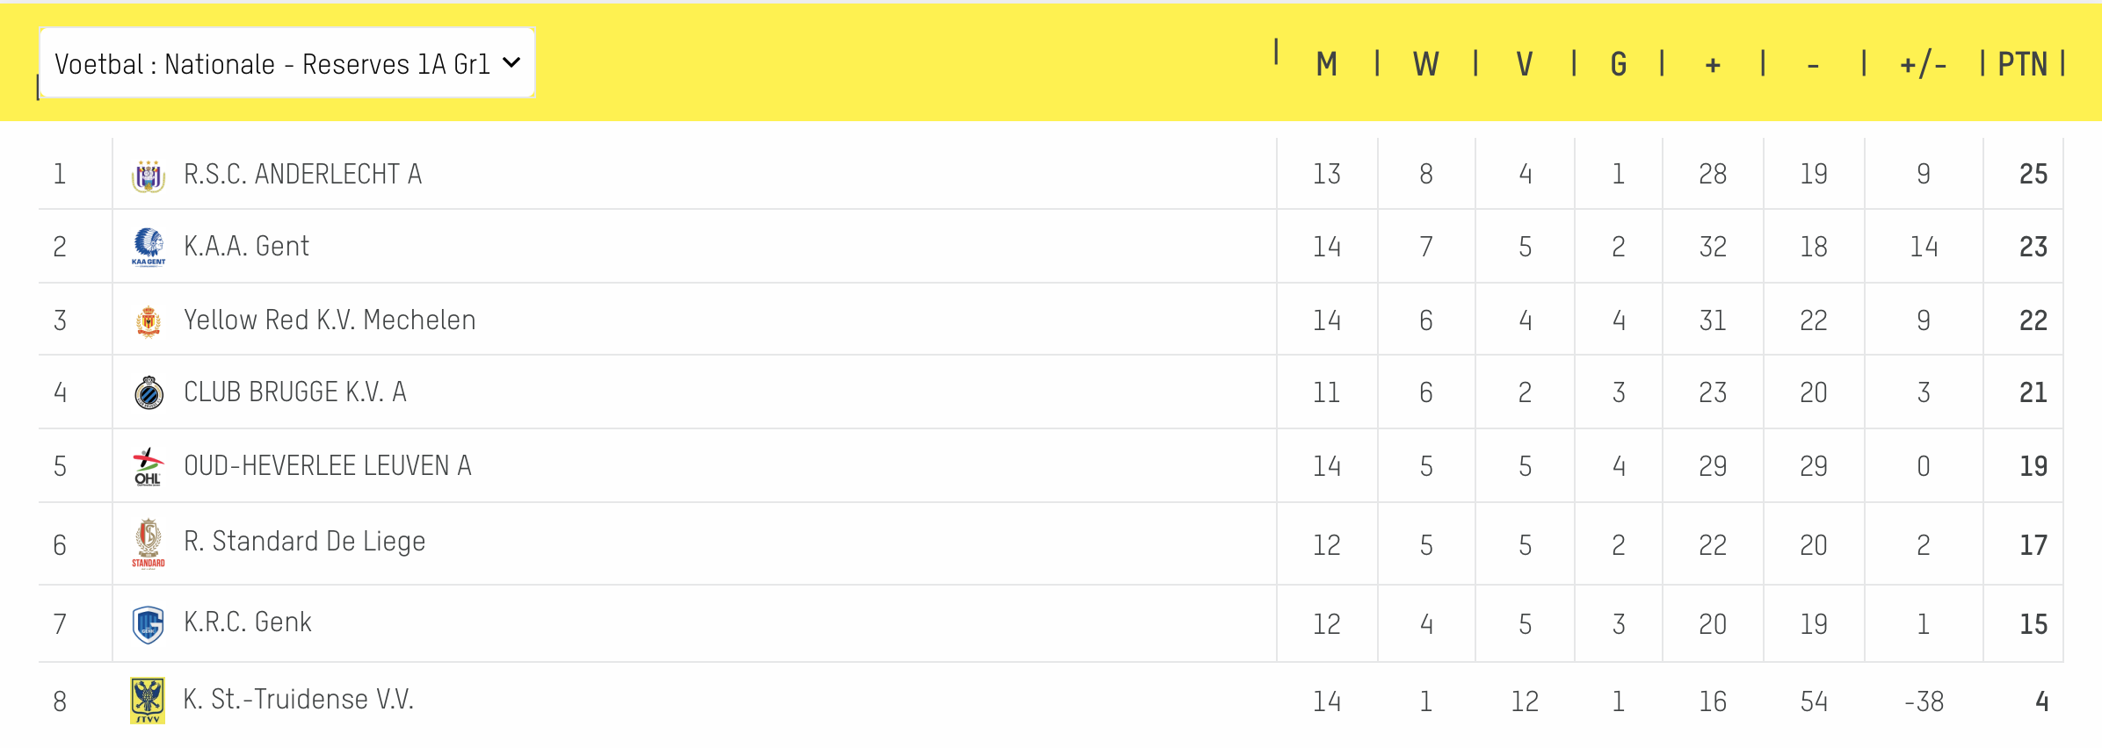Click the K.R.C. Genk shield logo
This screenshot has height=748, width=2102.
[149, 624]
